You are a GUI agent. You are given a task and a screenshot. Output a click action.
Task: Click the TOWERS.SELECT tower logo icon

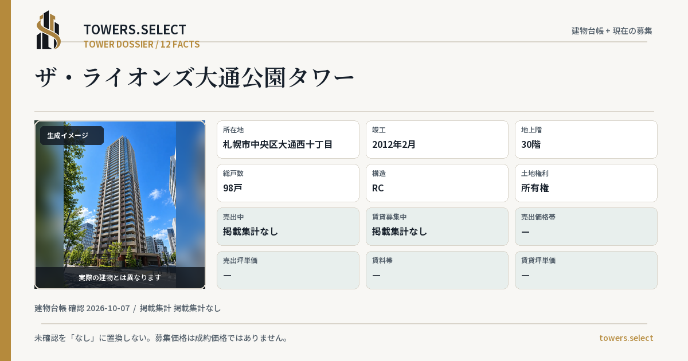point(49,30)
